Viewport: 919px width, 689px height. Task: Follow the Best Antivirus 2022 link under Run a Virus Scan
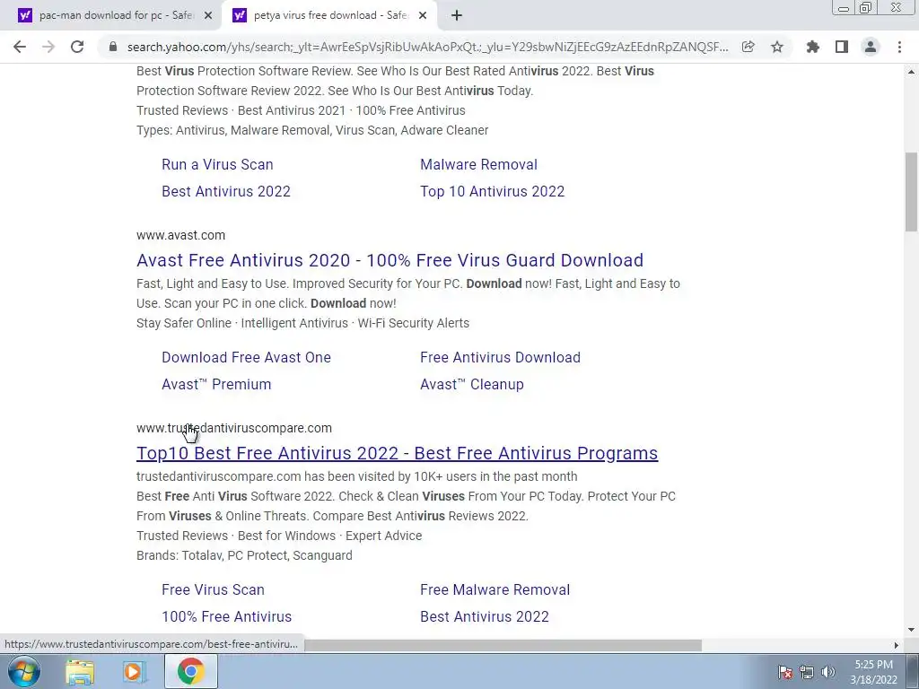226,192
